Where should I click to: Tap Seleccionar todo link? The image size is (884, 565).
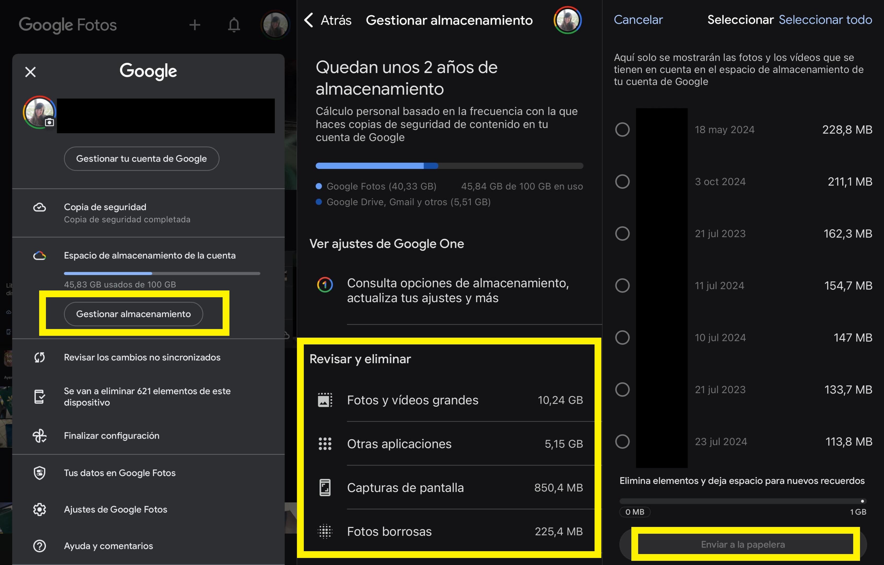[x=825, y=20]
